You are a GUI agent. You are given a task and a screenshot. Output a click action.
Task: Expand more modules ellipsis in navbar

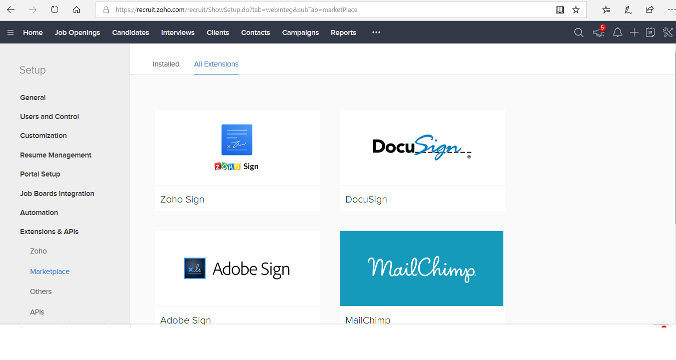coord(376,32)
